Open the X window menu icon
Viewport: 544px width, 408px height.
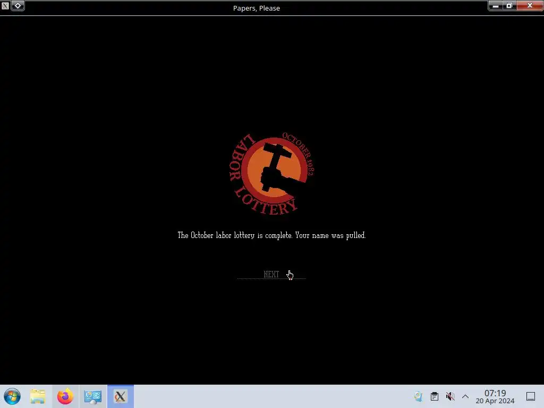(x=5, y=5)
